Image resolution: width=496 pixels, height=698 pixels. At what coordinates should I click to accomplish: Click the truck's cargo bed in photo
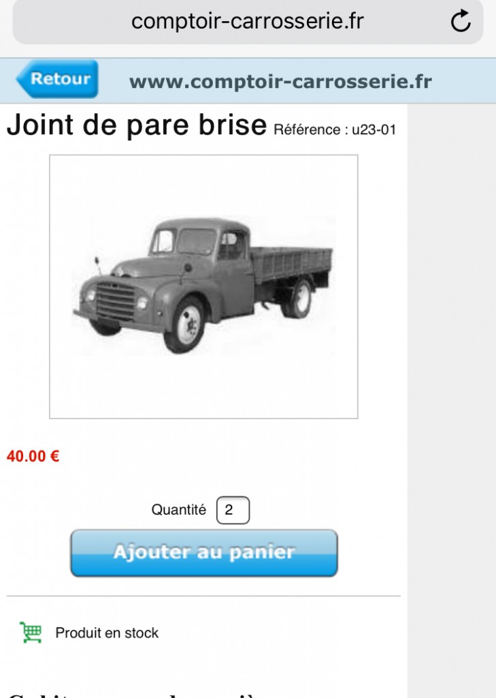291,264
